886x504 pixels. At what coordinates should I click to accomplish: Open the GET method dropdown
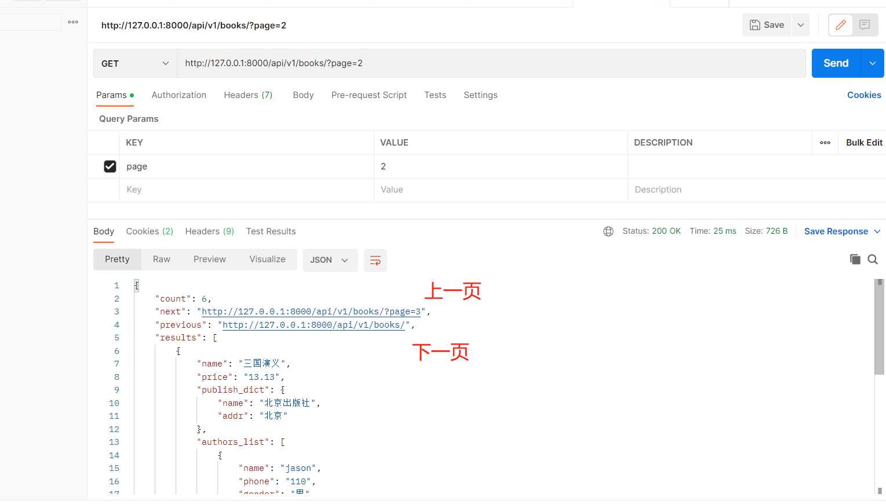[x=135, y=63]
